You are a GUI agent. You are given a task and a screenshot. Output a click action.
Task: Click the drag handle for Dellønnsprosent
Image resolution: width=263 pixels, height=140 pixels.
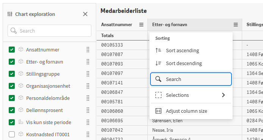88,110
